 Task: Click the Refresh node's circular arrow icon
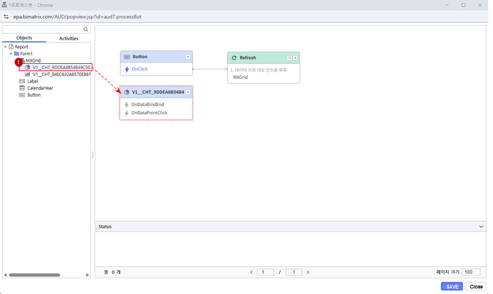point(234,58)
